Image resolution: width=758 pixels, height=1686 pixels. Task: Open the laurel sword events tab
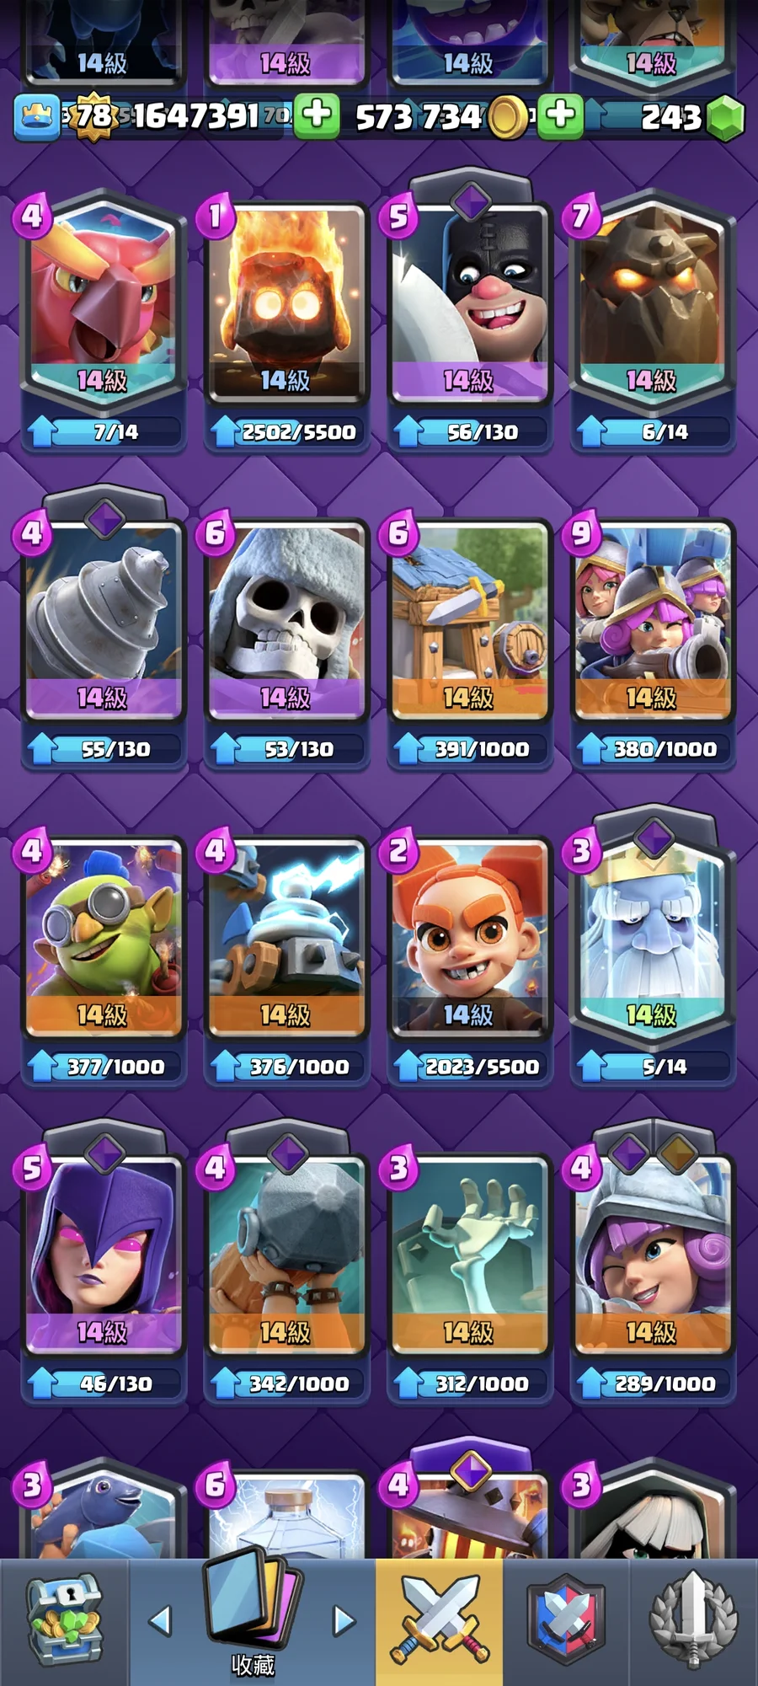point(693,1621)
